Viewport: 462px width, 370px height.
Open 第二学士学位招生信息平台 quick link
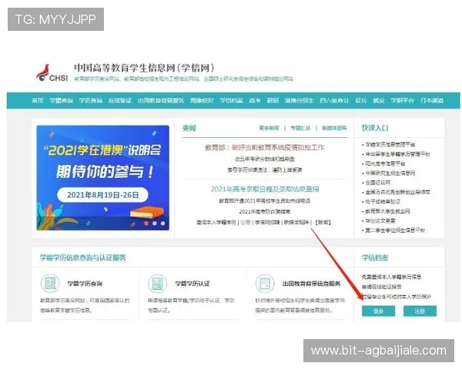395,230
